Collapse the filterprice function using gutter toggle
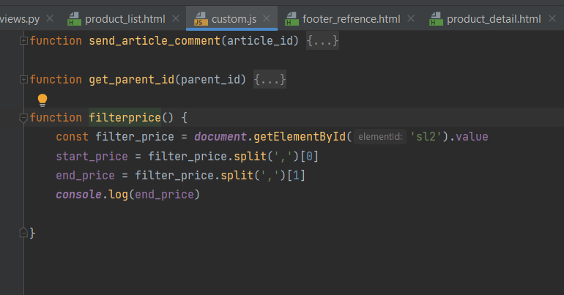Image resolution: width=564 pixels, height=295 pixels. (23, 118)
